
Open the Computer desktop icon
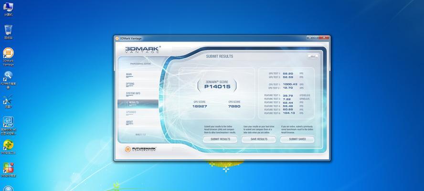(8, 9)
